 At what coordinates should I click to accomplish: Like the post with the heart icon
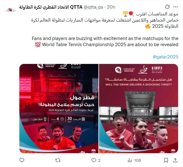[94, 160]
